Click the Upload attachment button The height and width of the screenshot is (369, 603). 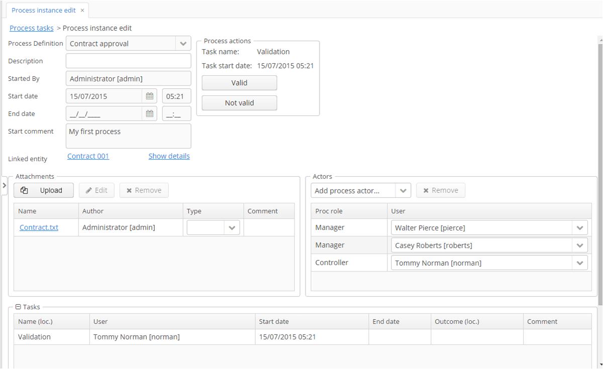pos(44,190)
